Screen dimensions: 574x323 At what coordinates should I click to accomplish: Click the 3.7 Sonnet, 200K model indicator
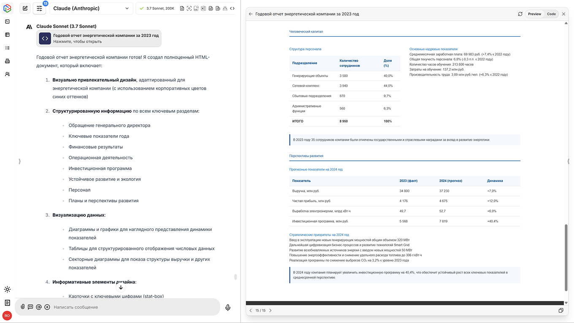[157, 8]
